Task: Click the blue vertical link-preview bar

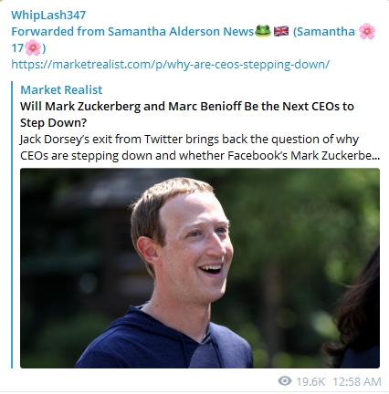Action: 12,224
